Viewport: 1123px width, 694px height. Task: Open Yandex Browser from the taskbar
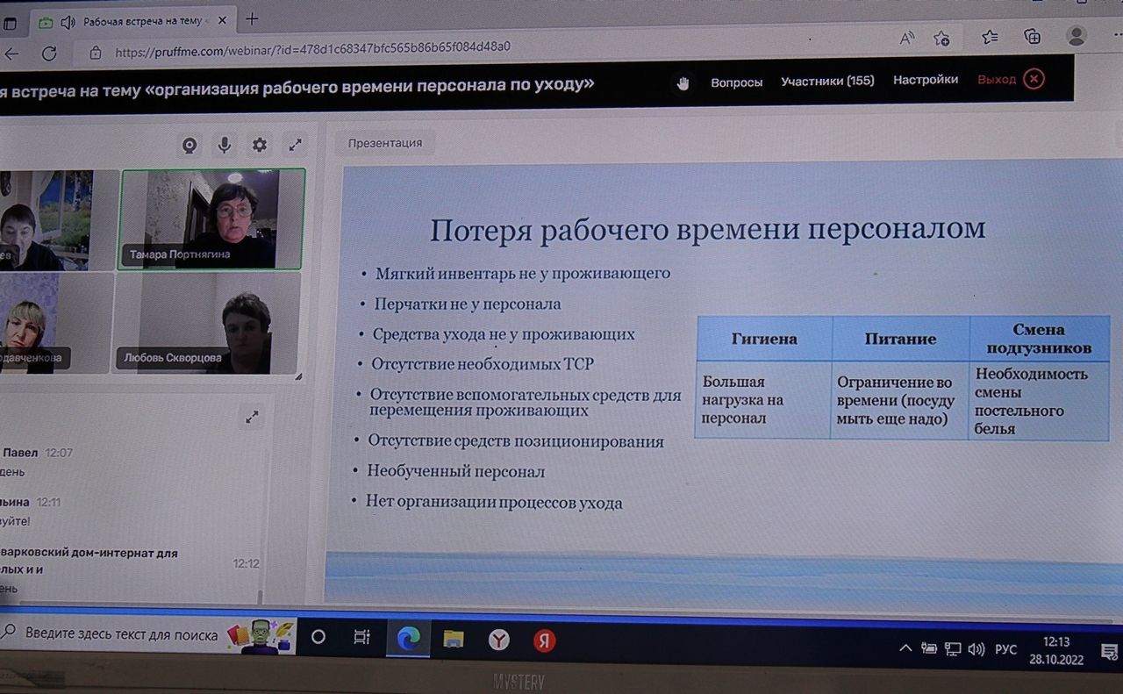(x=498, y=640)
